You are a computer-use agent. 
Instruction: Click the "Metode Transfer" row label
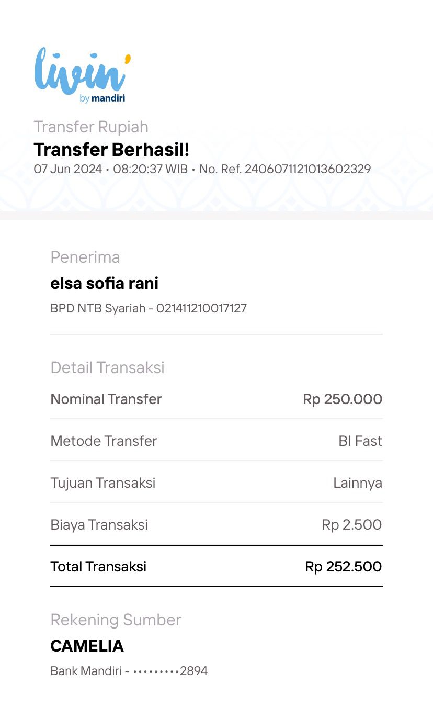104,441
